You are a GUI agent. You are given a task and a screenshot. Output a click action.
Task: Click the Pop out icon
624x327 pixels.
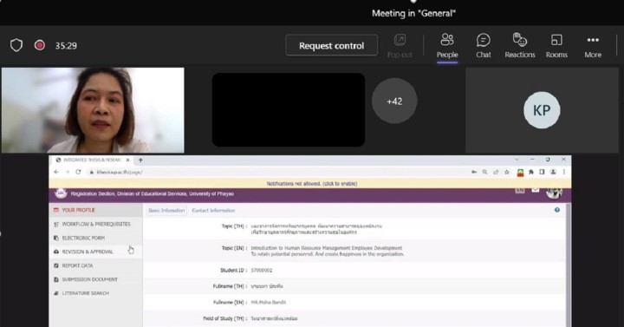[400, 46]
